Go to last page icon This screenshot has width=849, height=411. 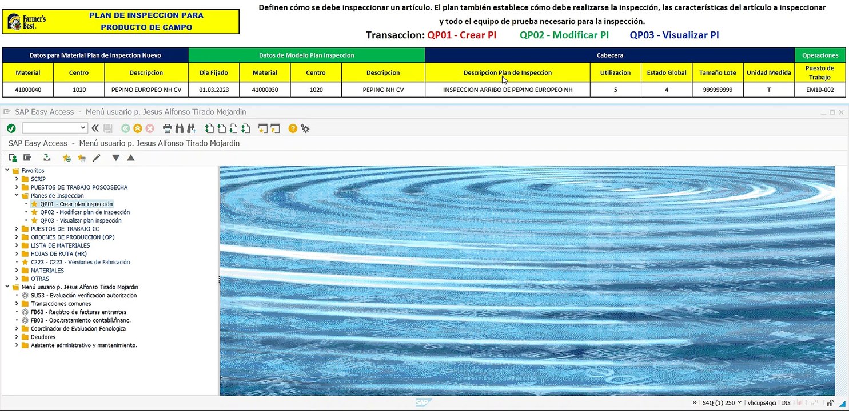pyautogui.click(x=245, y=128)
